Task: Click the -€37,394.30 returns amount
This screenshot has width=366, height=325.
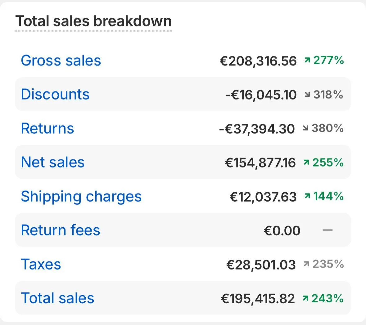Action: pos(257,129)
